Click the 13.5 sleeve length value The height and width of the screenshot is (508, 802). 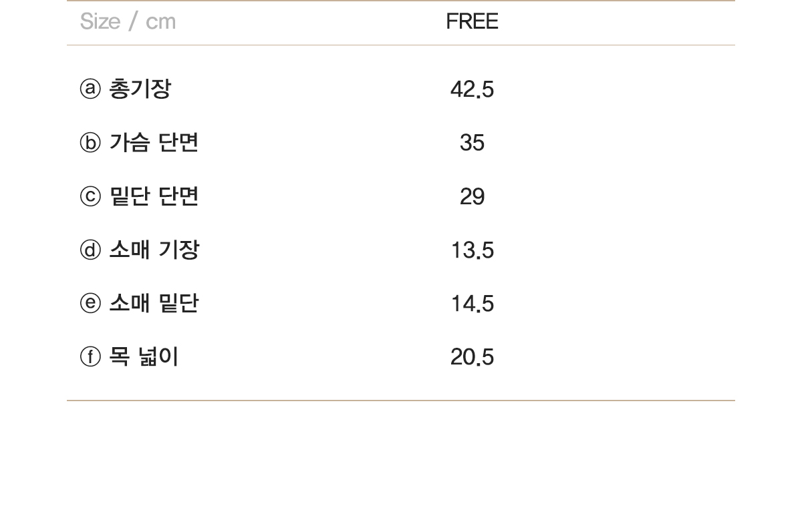tap(472, 250)
